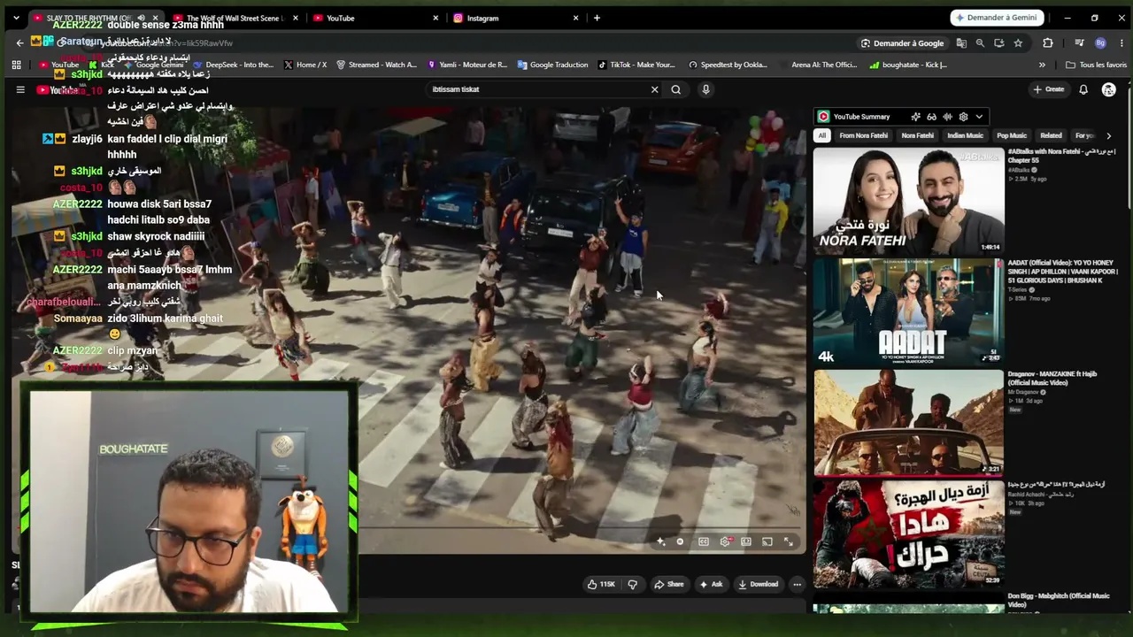This screenshot has height=637, width=1133.
Task: Open the Chrome profile avatar
Action: coord(1100,43)
